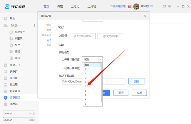Expand the 家庭云 section
Image resolution: width=191 pixels, height=124 pixels.
(20, 65)
